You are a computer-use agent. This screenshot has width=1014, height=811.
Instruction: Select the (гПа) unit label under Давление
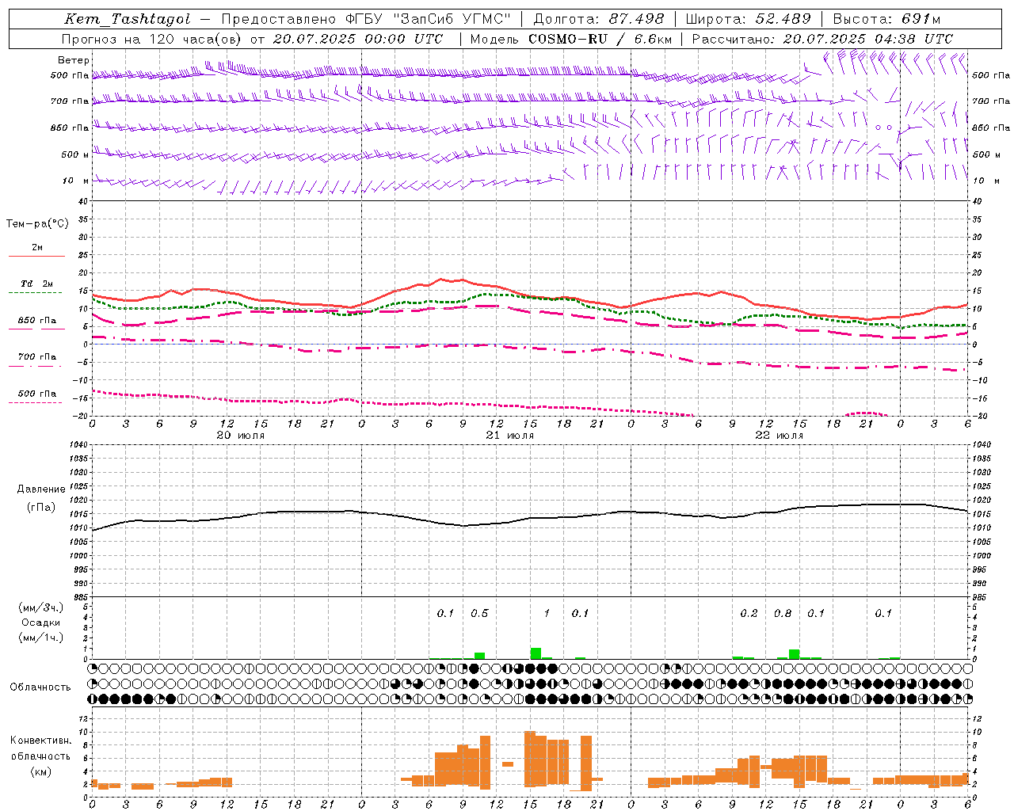pyautogui.click(x=41, y=508)
